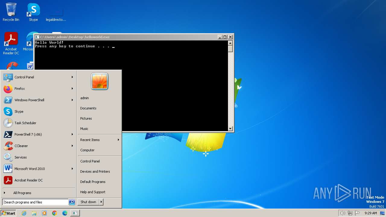The image size is (386, 217).
Task: Focus Search programs and files field
Action: [x=35, y=202]
